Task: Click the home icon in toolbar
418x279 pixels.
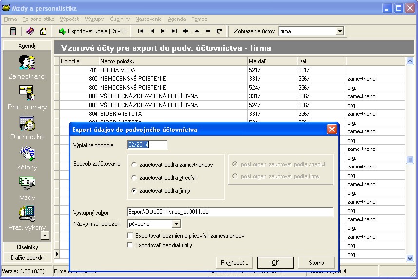Action: pyautogui.click(x=43, y=31)
